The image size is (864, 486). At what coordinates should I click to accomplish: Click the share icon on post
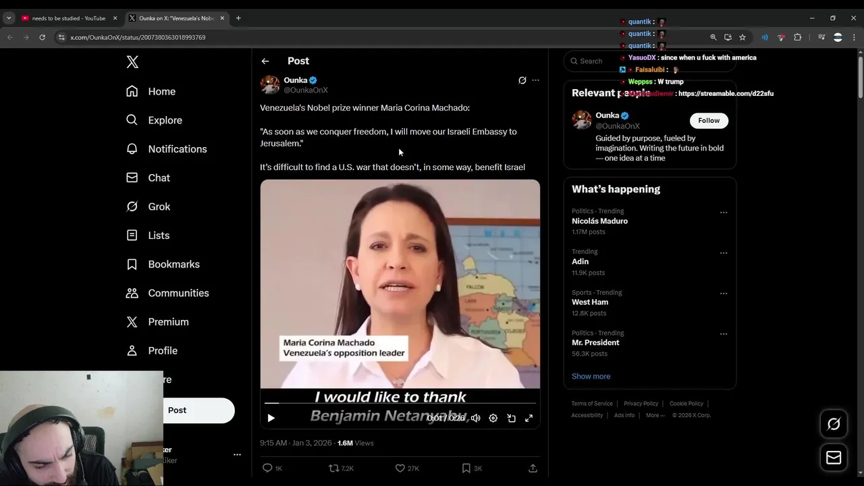pos(533,468)
